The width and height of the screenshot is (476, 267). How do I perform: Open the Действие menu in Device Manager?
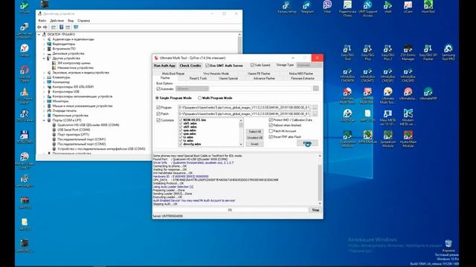pos(57,21)
